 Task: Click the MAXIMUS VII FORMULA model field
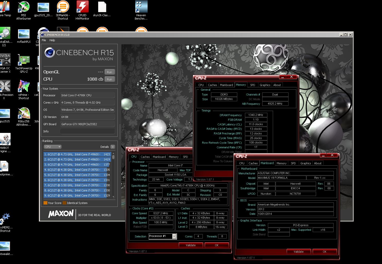click(282, 178)
